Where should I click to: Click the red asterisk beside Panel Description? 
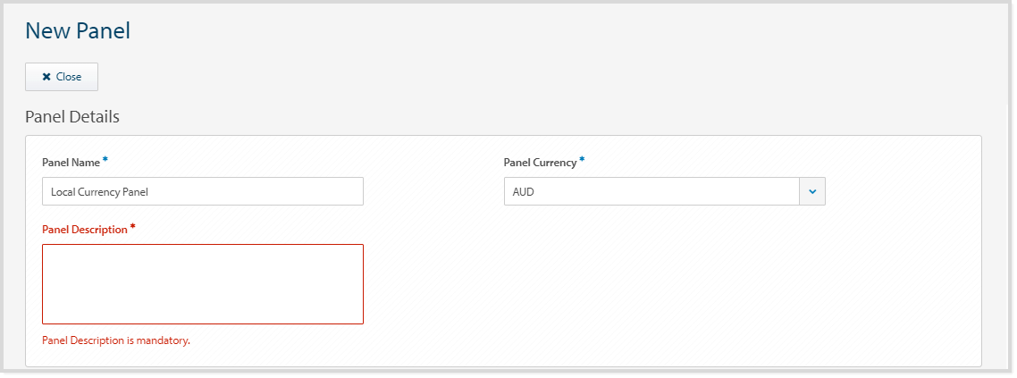(x=133, y=227)
